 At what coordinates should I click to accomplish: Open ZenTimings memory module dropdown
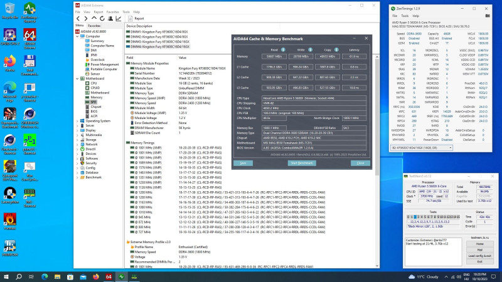tap(421, 148)
